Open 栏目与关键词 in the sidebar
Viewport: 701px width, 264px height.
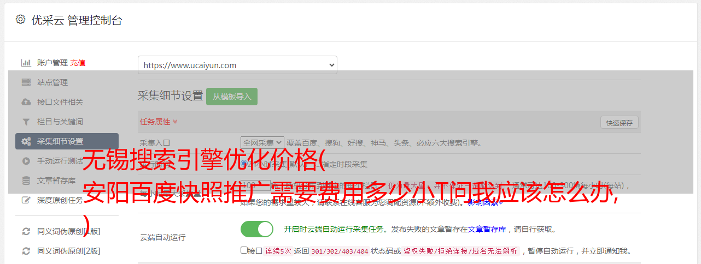(60, 122)
